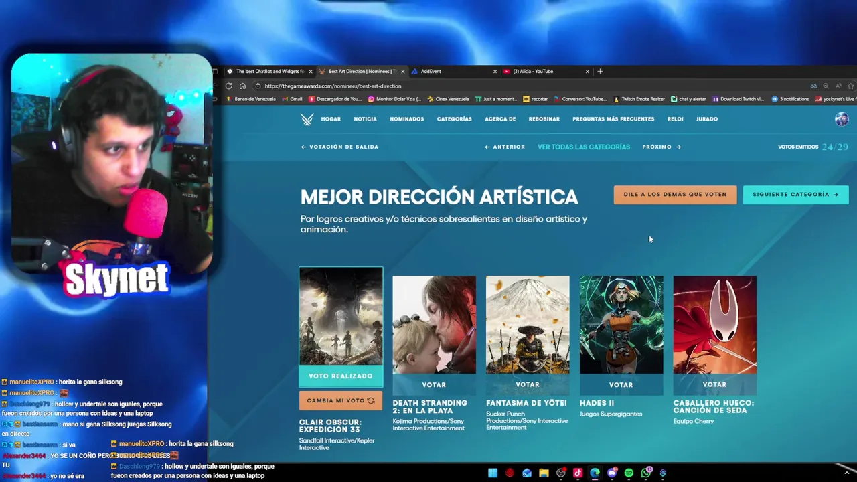Image resolution: width=857 pixels, height=482 pixels.
Task: Open NOMINADOS menu item
Action: click(x=407, y=119)
